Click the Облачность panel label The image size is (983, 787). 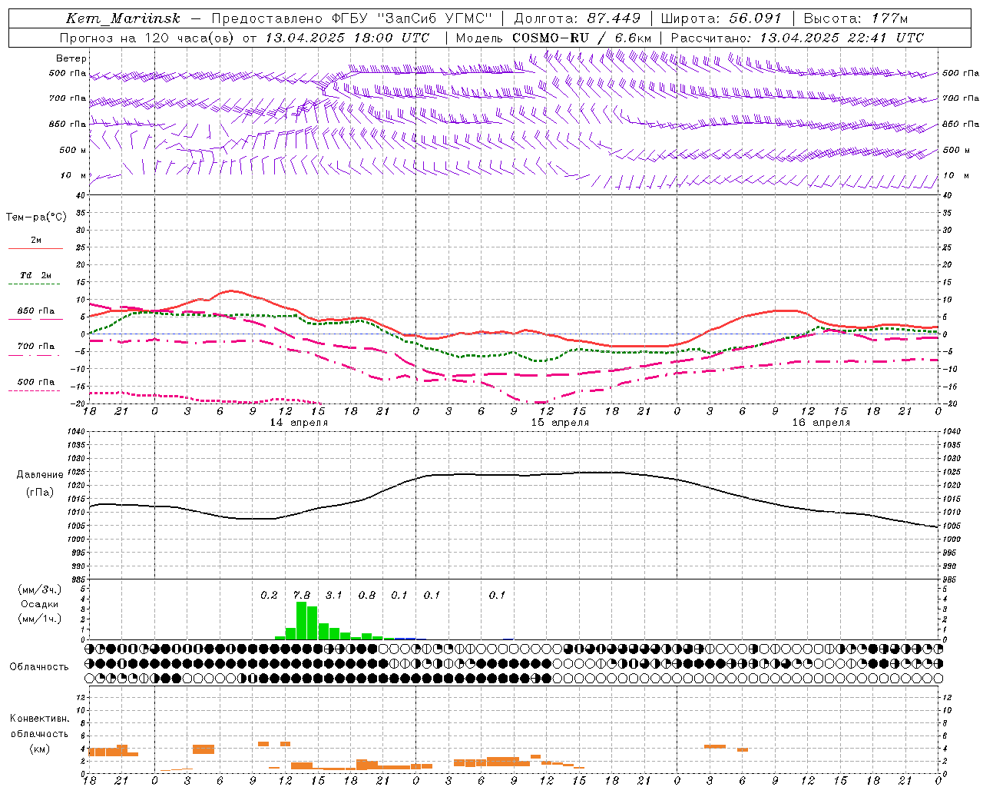(39, 667)
